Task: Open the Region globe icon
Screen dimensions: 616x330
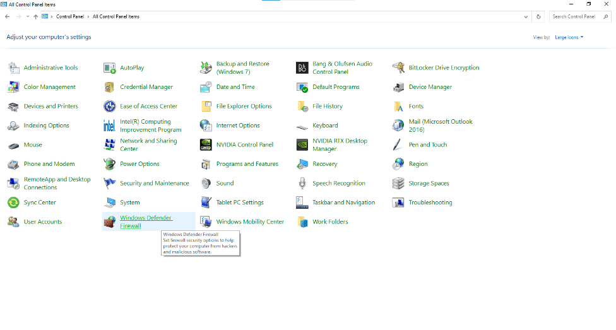Action: pos(398,164)
